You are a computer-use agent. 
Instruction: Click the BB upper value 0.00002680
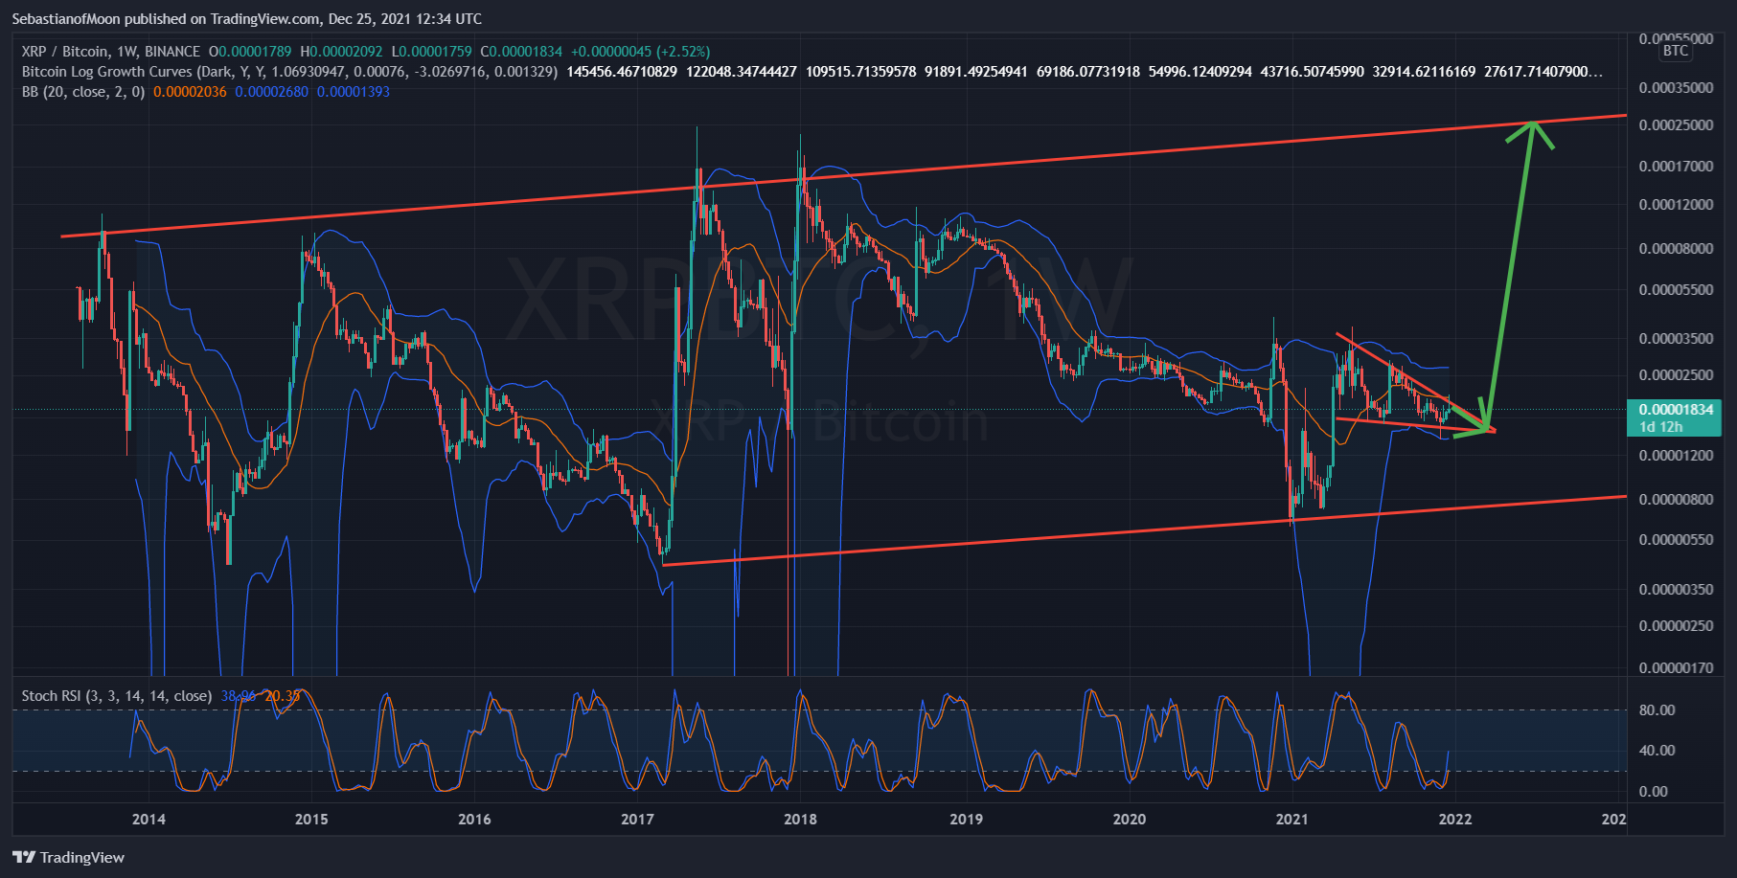272,92
